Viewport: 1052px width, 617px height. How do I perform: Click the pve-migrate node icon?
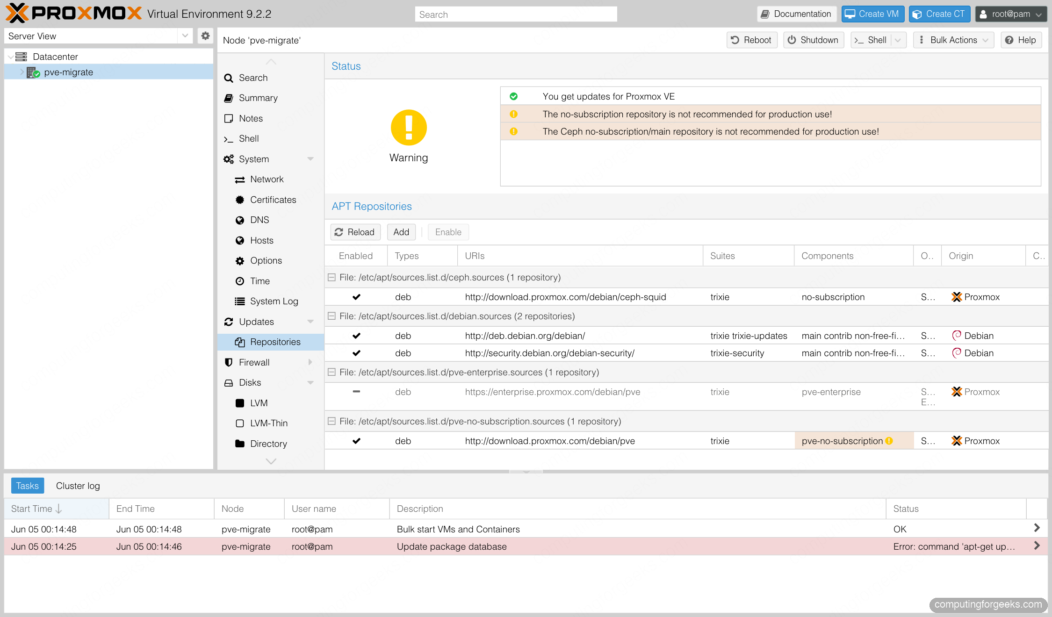(x=33, y=72)
